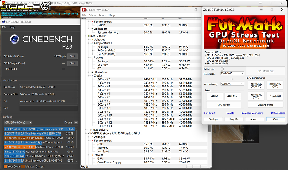This screenshot has height=170, width=288.
Task: Start the CPU (Single Core) benchmark
Action: 72,63
